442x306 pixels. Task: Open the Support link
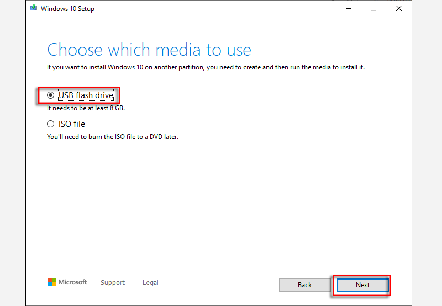tap(113, 283)
